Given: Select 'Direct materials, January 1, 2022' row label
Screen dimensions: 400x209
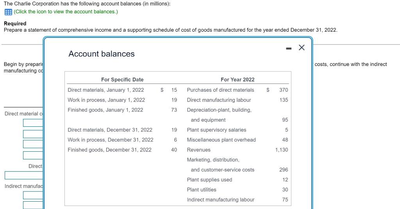Looking at the screenshot, I should [x=105, y=90].
